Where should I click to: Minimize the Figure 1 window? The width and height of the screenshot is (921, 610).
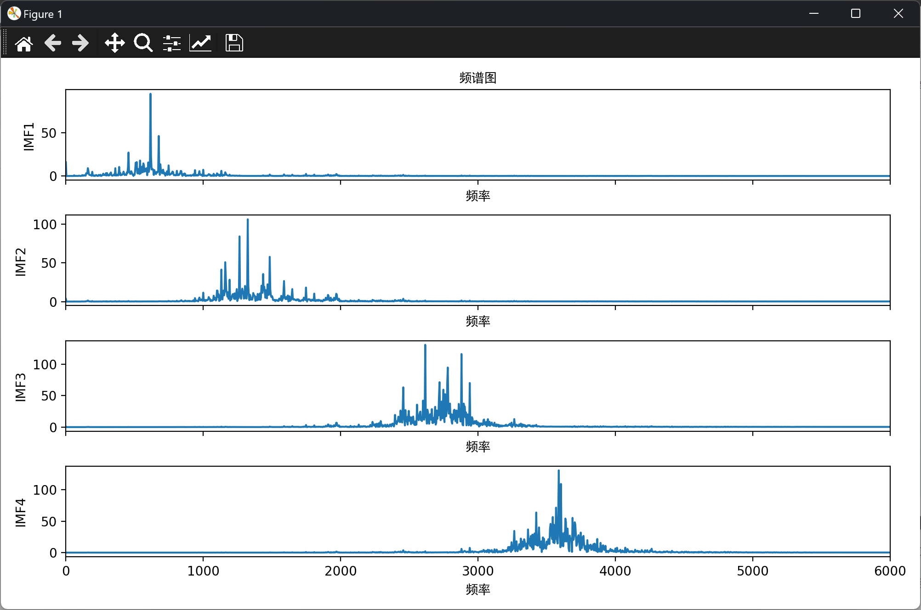click(x=813, y=14)
